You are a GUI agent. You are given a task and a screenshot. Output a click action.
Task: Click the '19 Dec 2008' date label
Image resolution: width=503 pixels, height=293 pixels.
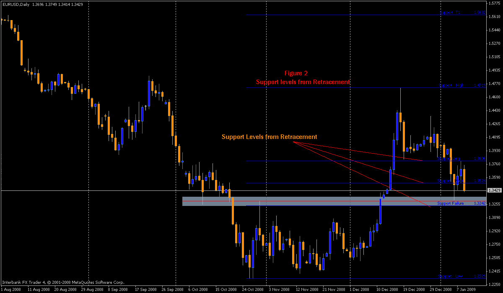(414, 290)
